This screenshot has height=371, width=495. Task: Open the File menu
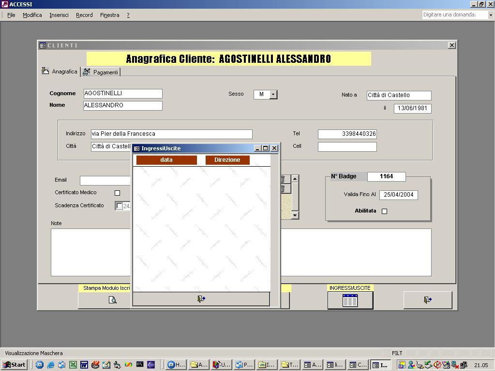tap(11, 15)
